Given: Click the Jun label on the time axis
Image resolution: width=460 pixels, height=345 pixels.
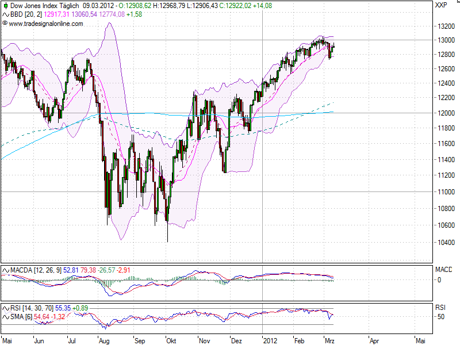Looking at the screenshot, I should [39, 341].
